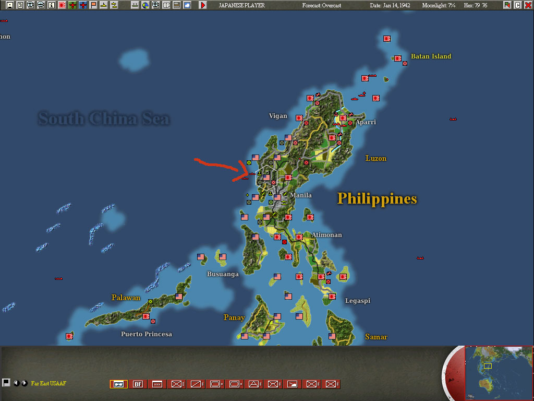Open the cloud weather icon

[187, 5]
